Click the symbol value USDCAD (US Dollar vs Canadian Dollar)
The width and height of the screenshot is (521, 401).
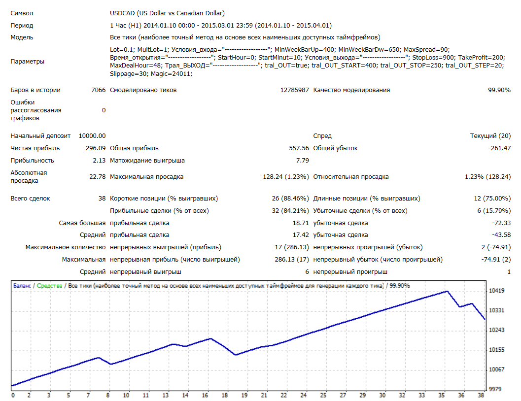click(x=167, y=13)
